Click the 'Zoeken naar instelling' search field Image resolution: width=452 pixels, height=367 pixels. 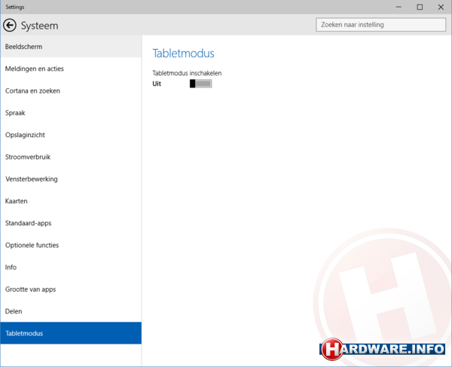[380, 25]
